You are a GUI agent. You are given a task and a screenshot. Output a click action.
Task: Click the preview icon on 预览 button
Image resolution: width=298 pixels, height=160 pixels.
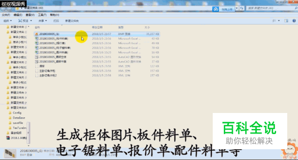[x=20, y=21]
